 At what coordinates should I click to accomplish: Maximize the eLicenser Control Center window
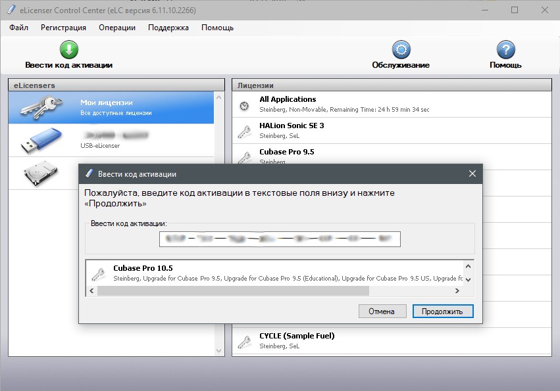click(515, 10)
